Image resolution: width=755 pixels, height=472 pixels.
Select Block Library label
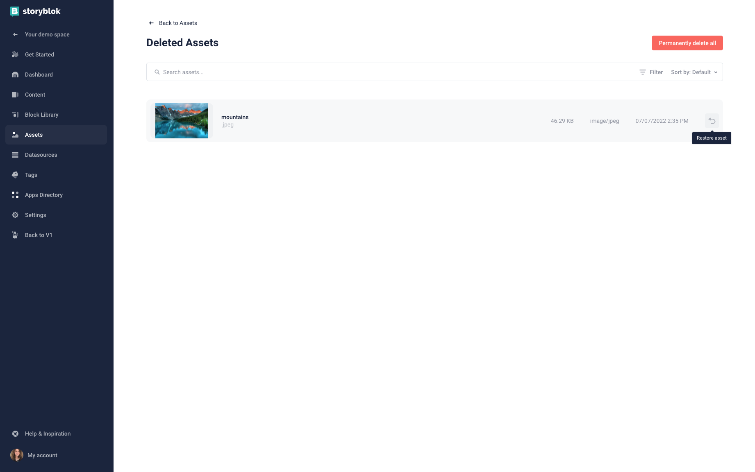[42, 115]
